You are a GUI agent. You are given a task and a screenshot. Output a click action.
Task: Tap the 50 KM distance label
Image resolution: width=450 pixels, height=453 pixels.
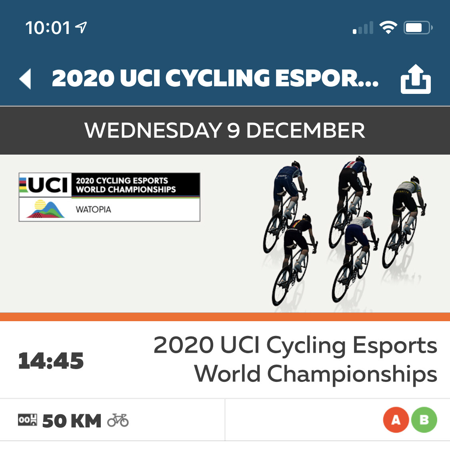pyautogui.click(x=72, y=421)
